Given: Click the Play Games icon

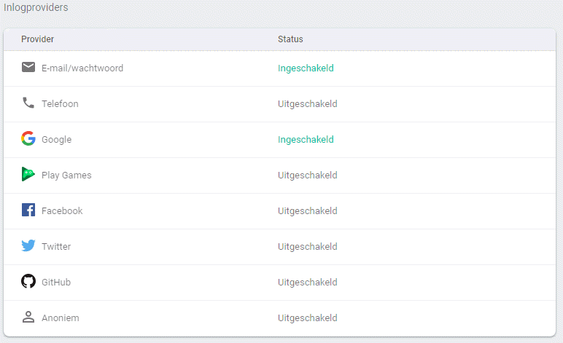Looking at the screenshot, I should [x=28, y=175].
